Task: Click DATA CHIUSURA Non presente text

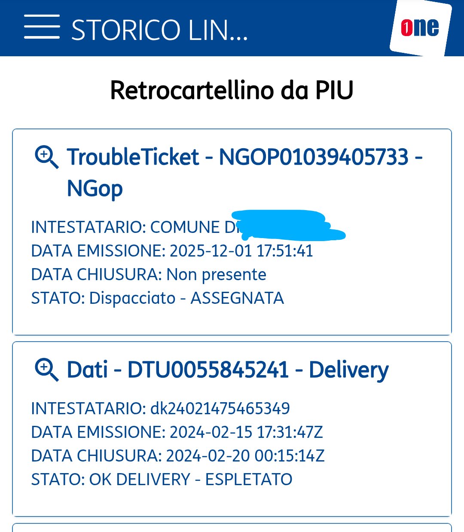Action: (149, 275)
